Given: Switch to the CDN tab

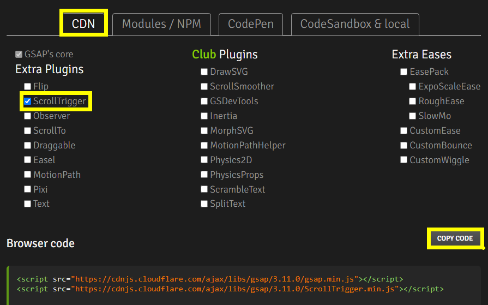Looking at the screenshot, I should click(x=83, y=23).
